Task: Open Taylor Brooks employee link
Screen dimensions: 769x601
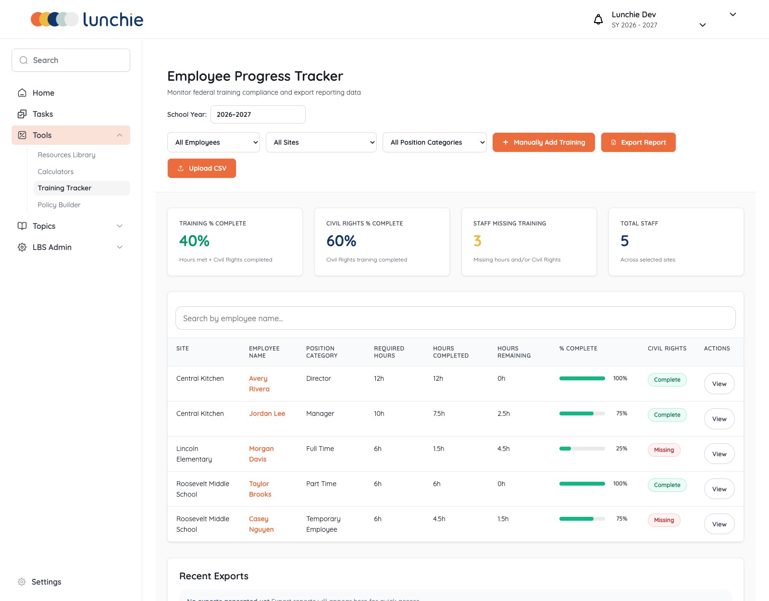Action: 260,489
